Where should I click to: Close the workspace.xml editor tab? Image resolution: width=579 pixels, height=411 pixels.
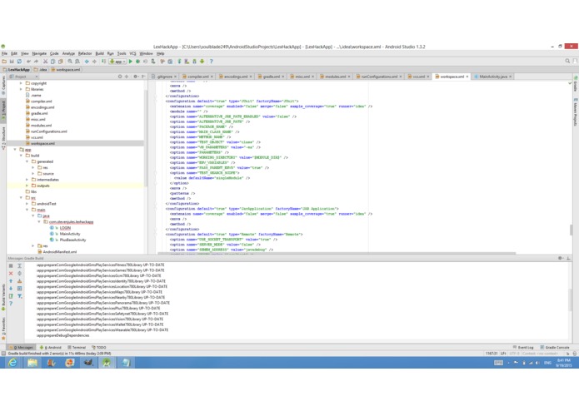467,77
